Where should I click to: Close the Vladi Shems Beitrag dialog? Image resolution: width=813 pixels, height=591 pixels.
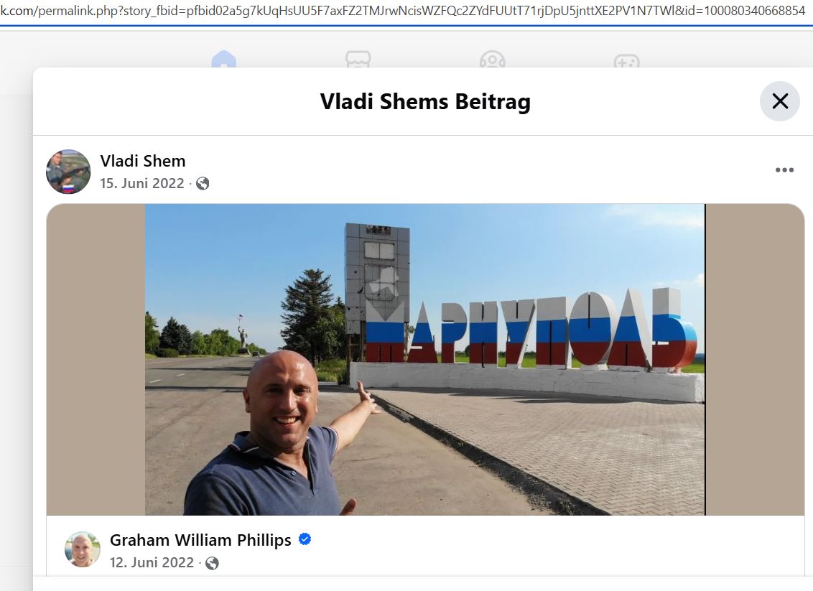tap(780, 101)
